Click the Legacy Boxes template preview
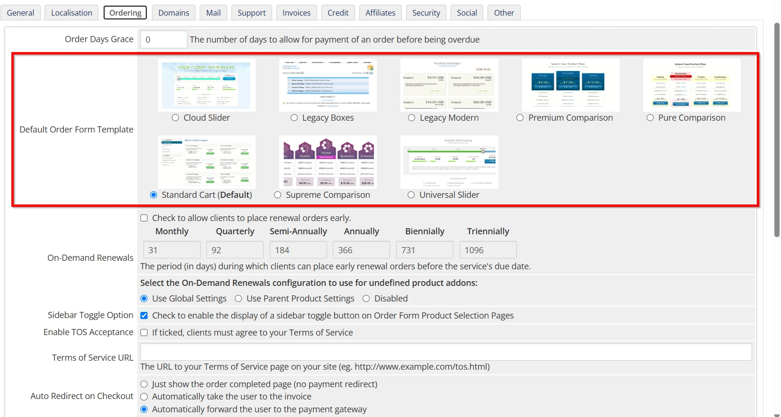 (x=328, y=85)
